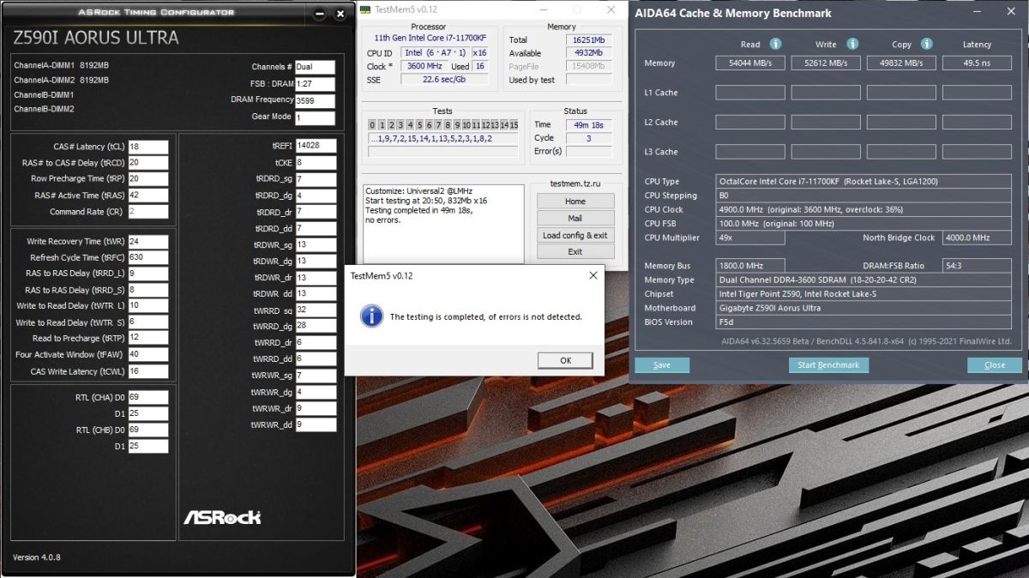Click the CPU Type value in AIDA64
Image resolution: width=1029 pixels, height=578 pixels.
[x=864, y=182]
